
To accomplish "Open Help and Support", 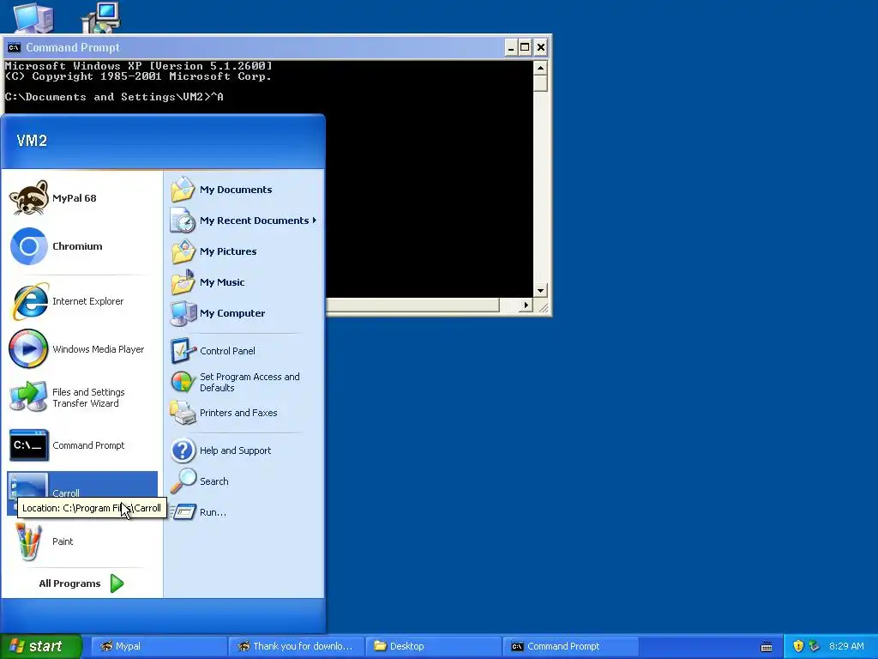I will click(x=244, y=450).
